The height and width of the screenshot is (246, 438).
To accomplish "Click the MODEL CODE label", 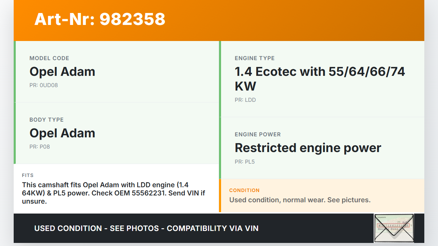I will coord(49,58).
